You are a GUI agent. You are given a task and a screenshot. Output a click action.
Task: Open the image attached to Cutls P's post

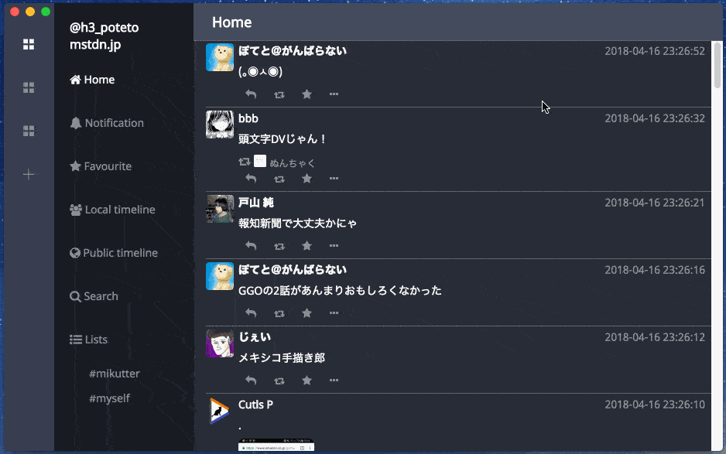click(x=276, y=445)
